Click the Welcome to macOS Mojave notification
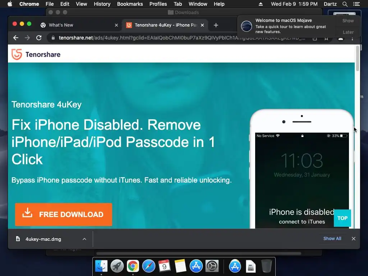This screenshot has width=368, height=276. coord(286,26)
